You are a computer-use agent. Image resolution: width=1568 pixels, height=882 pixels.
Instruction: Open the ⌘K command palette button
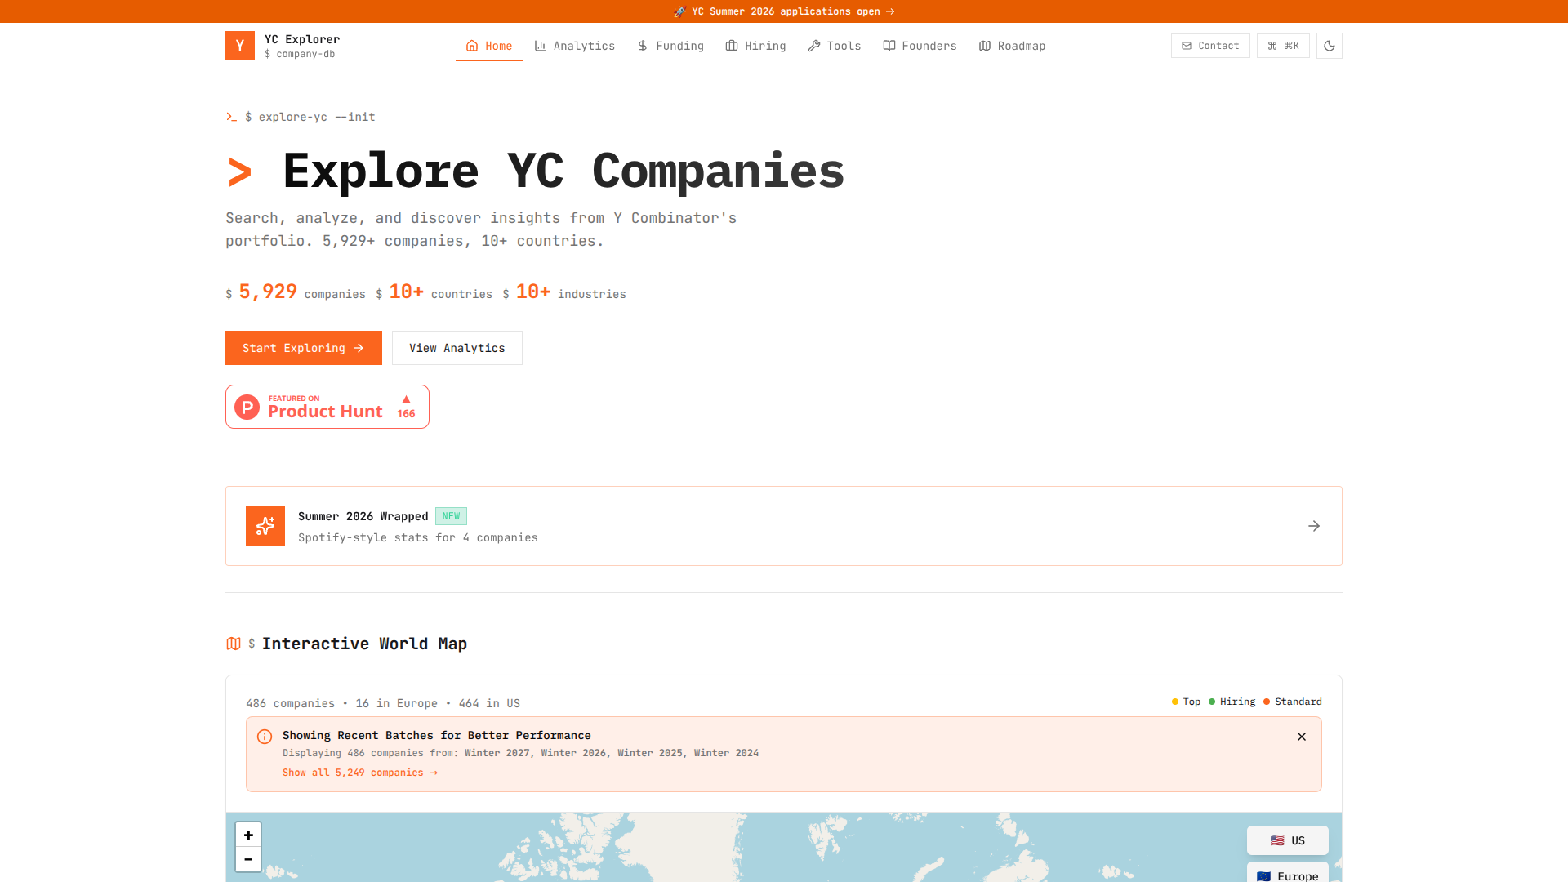click(x=1283, y=46)
